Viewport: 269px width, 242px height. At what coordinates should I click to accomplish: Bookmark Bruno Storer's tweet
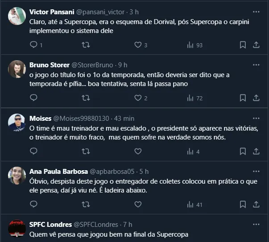(243, 98)
